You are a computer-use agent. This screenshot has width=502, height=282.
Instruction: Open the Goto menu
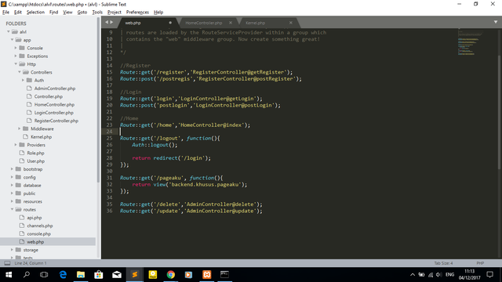(82, 13)
